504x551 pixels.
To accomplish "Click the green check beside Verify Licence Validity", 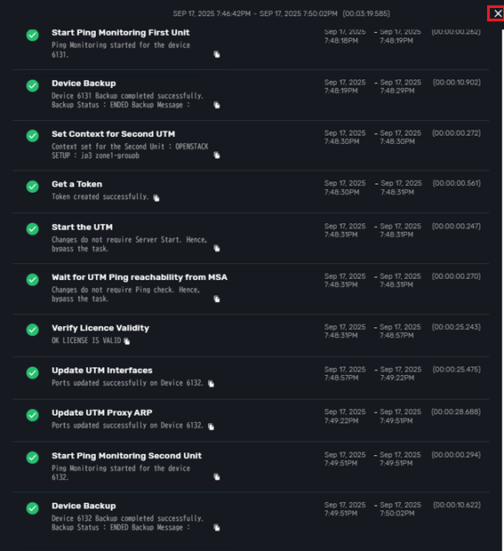I will (x=33, y=330).
